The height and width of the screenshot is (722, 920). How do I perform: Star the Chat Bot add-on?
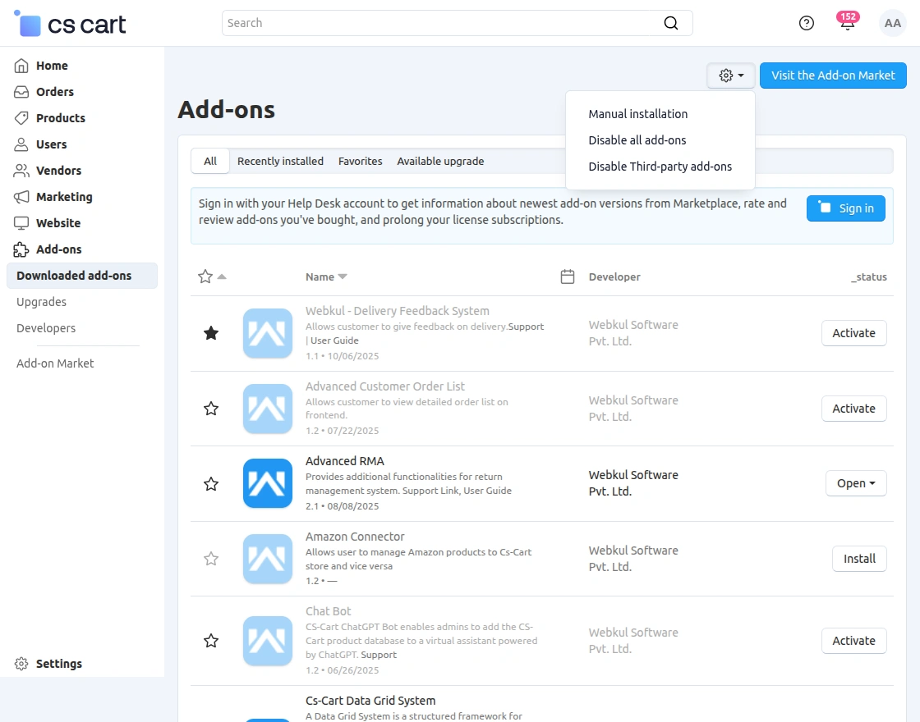pyautogui.click(x=211, y=641)
